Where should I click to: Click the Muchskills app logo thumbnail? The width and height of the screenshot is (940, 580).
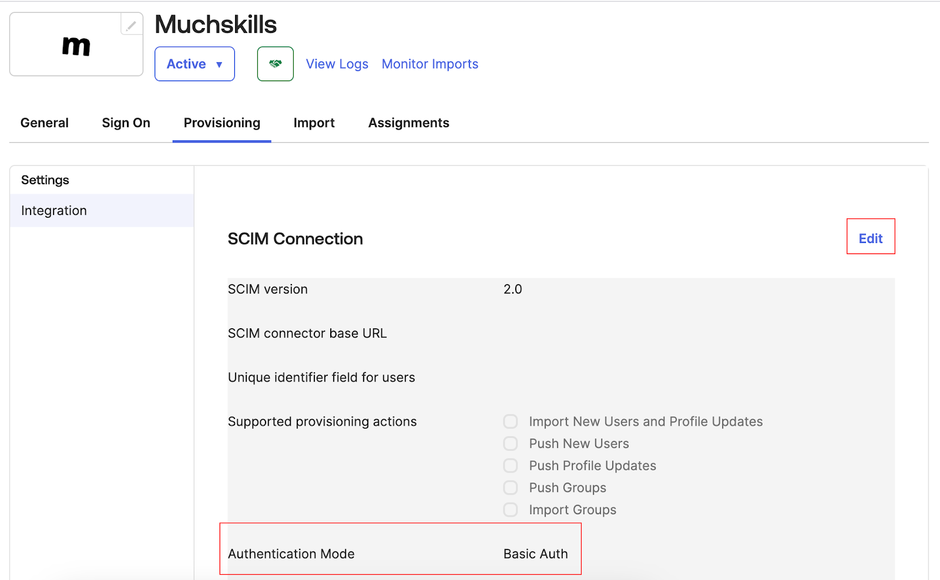click(76, 45)
